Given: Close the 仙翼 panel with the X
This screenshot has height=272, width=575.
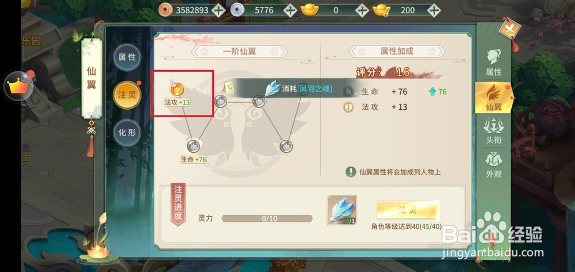Looking at the screenshot, I should tap(509, 29).
